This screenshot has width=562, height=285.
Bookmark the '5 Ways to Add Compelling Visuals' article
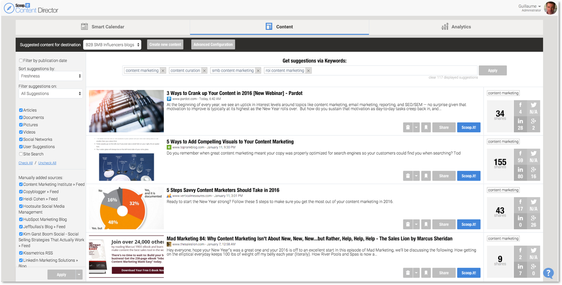click(x=426, y=176)
